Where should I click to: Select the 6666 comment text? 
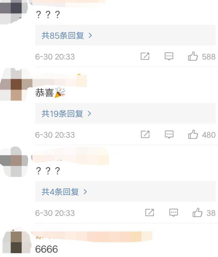[x=46, y=249]
